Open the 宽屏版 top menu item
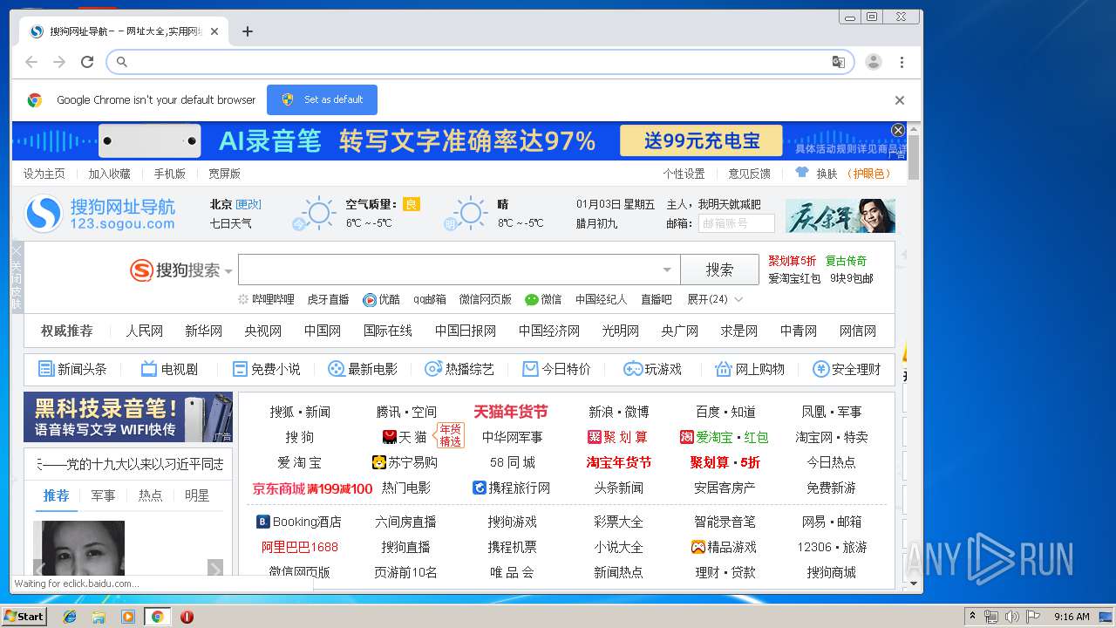Image resolution: width=1116 pixels, height=628 pixels. (x=224, y=174)
